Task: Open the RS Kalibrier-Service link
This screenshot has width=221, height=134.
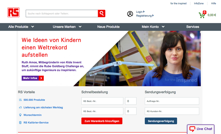Action: click(x=36, y=123)
